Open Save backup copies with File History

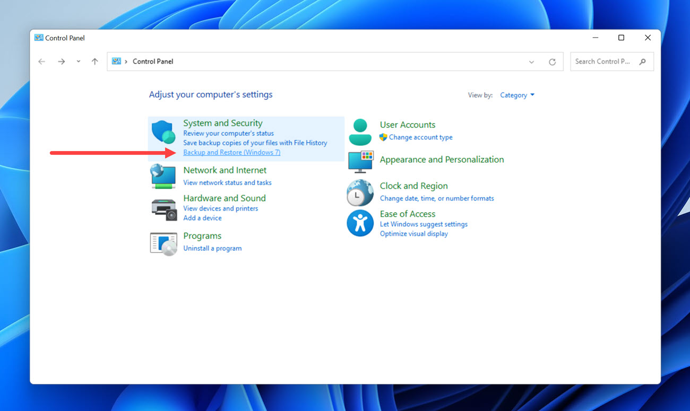255,143
